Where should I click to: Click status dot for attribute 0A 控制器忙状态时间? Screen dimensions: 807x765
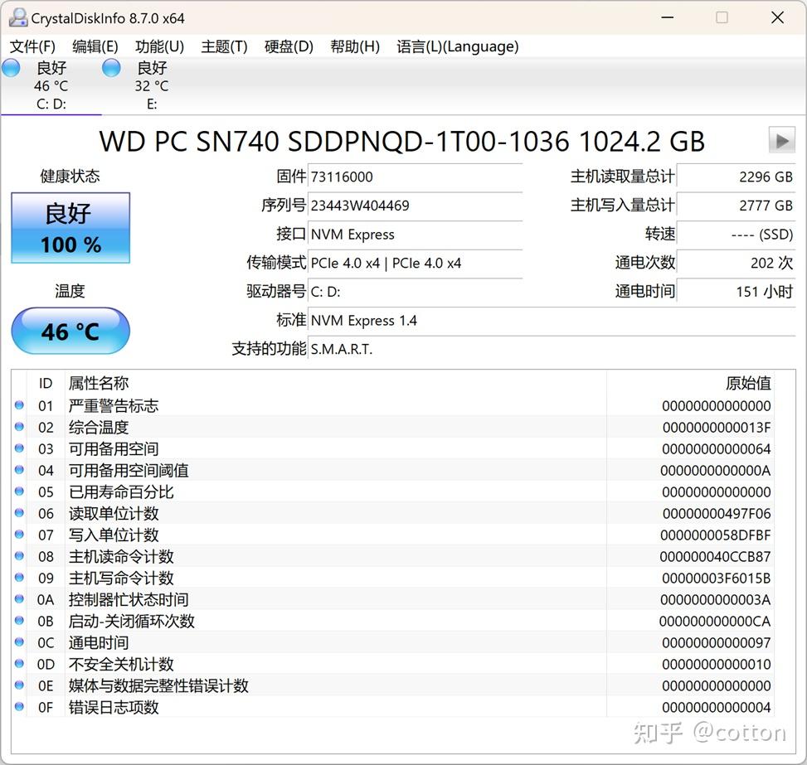(x=20, y=599)
